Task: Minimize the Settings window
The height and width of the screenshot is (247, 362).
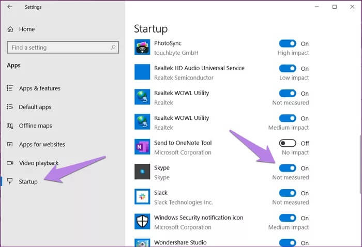Action: point(316,7)
